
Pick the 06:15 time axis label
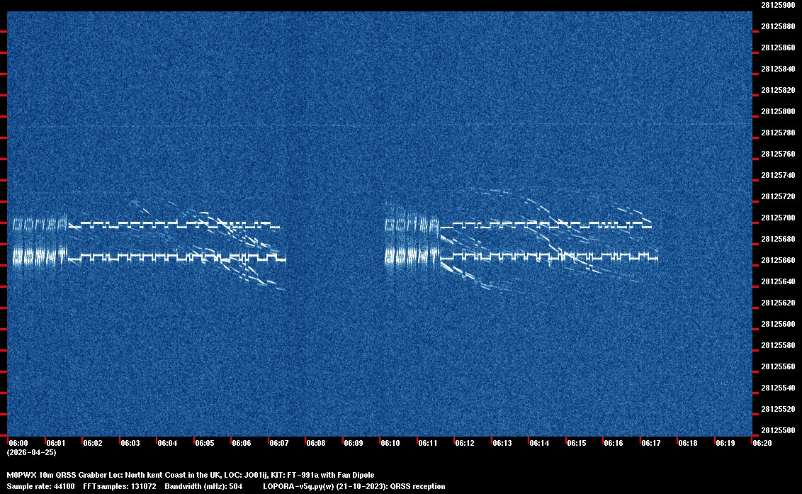[x=577, y=443]
